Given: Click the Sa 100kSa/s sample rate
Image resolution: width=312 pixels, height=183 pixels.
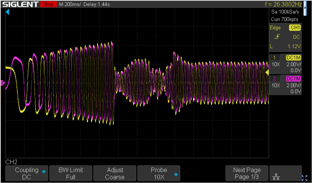Looking at the screenshot, I should (285, 12).
